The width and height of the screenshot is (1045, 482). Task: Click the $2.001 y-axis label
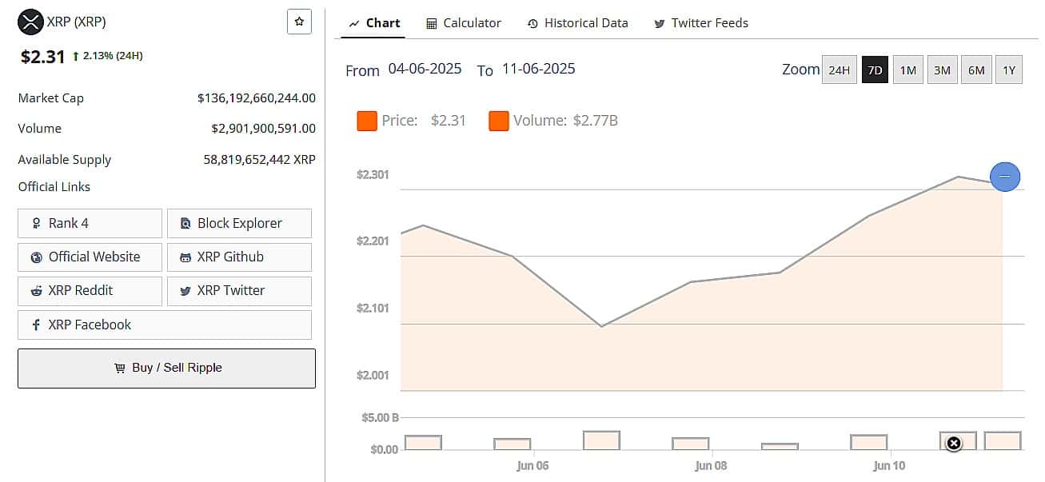(373, 375)
